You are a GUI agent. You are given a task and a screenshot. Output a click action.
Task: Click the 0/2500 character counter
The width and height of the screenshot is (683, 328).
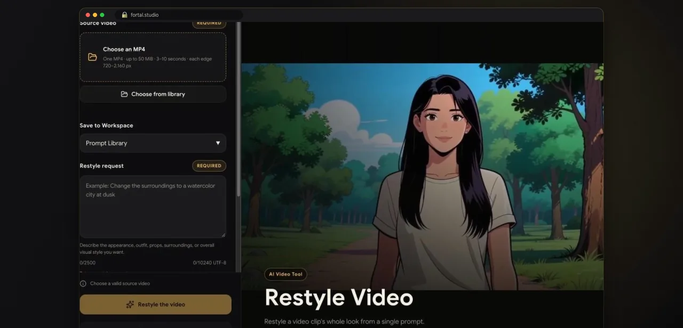(88, 263)
